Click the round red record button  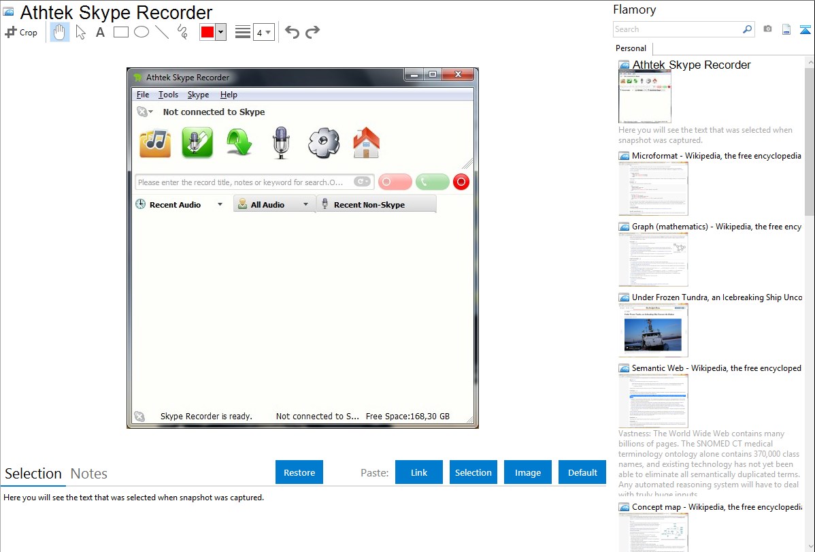(x=461, y=182)
